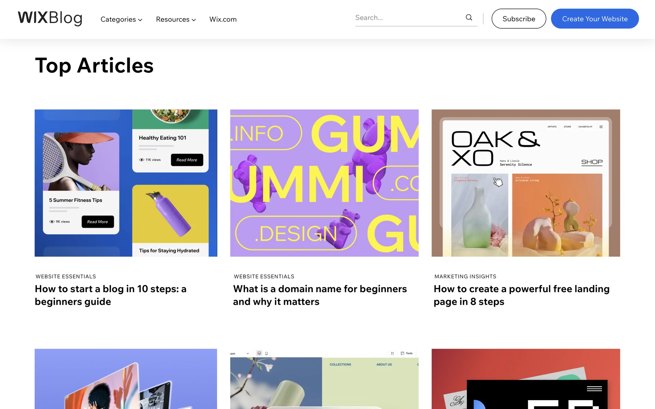Open the blog starter guide thumbnail
Image resolution: width=655 pixels, height=409 pixels.
pyautogui.click(x=126, y=183)
